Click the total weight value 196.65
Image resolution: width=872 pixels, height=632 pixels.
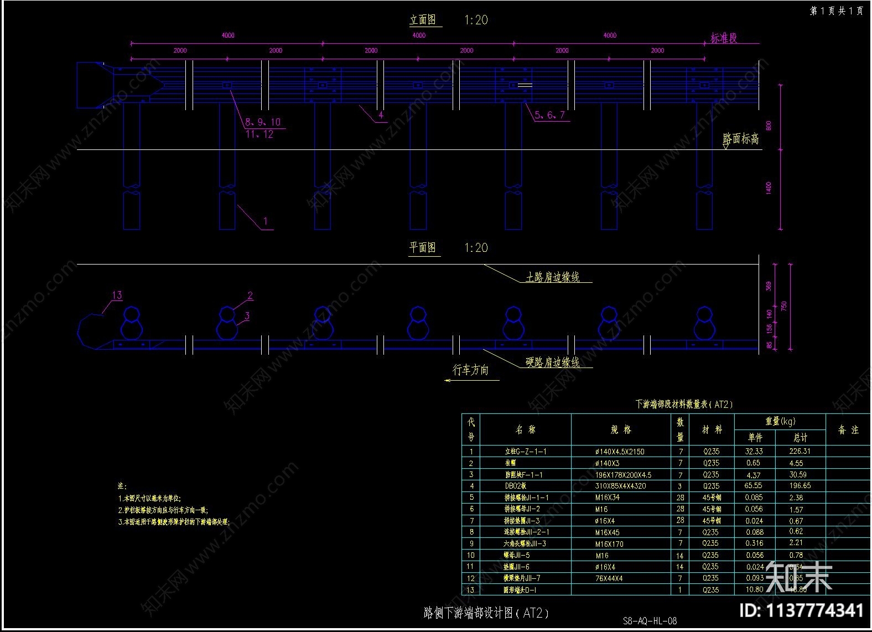pos(800,485)
